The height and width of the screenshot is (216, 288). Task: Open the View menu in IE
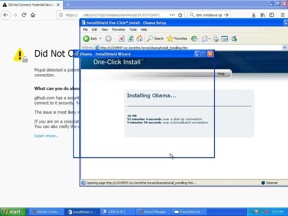105,30
